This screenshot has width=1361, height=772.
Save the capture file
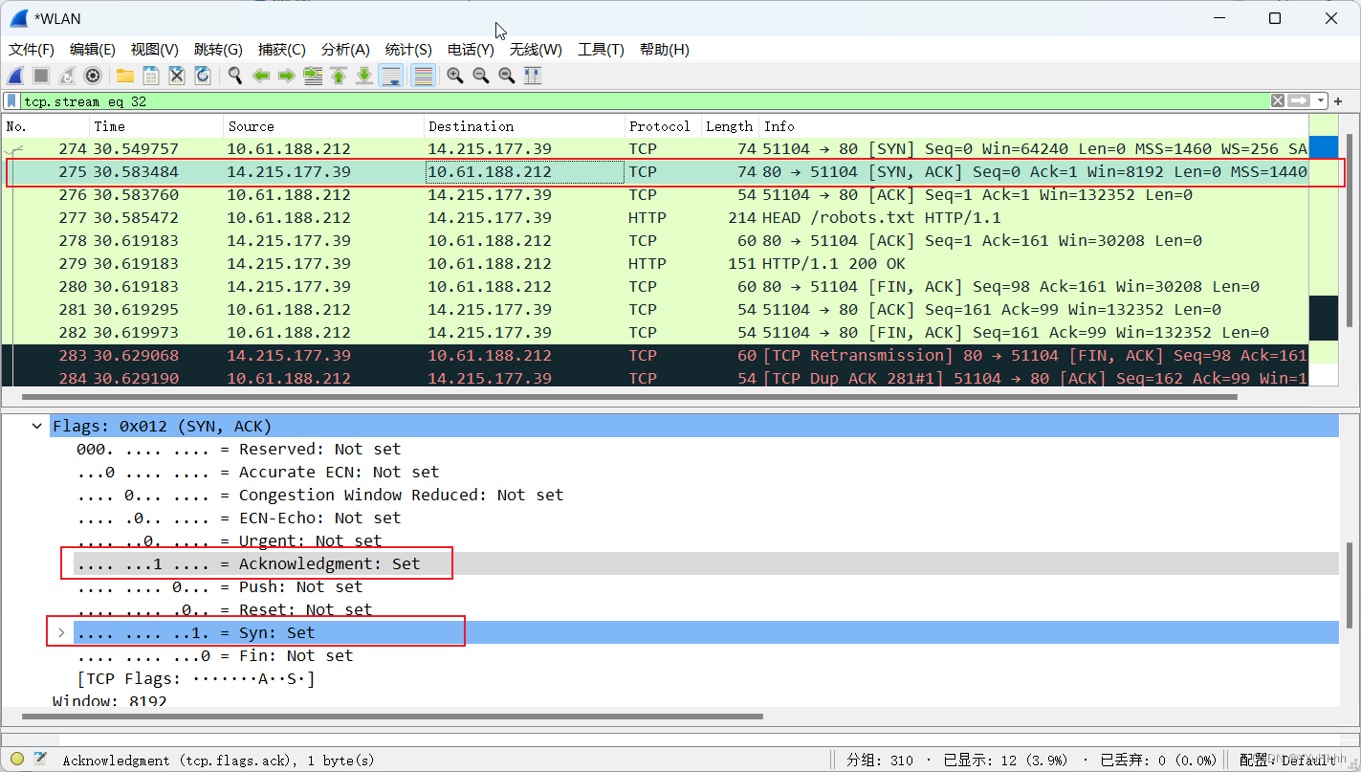pyautogui.click(x=151, y=76)
